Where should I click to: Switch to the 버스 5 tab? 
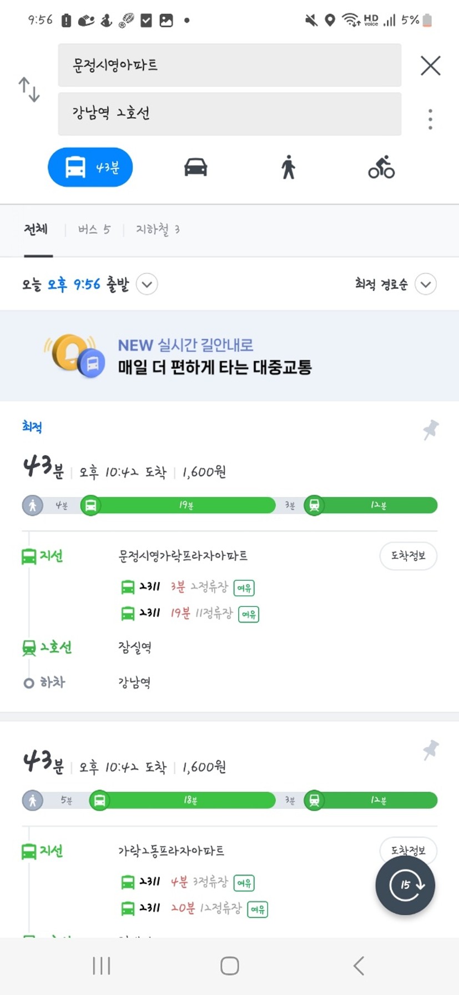coord(94,229)
